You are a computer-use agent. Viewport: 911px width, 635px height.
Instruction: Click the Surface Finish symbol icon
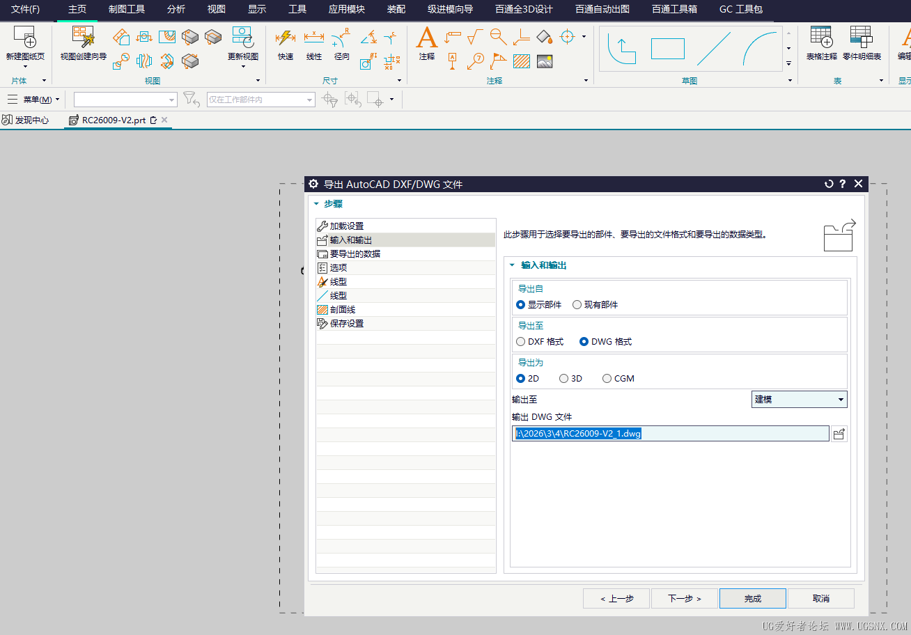tap(475, 36)
